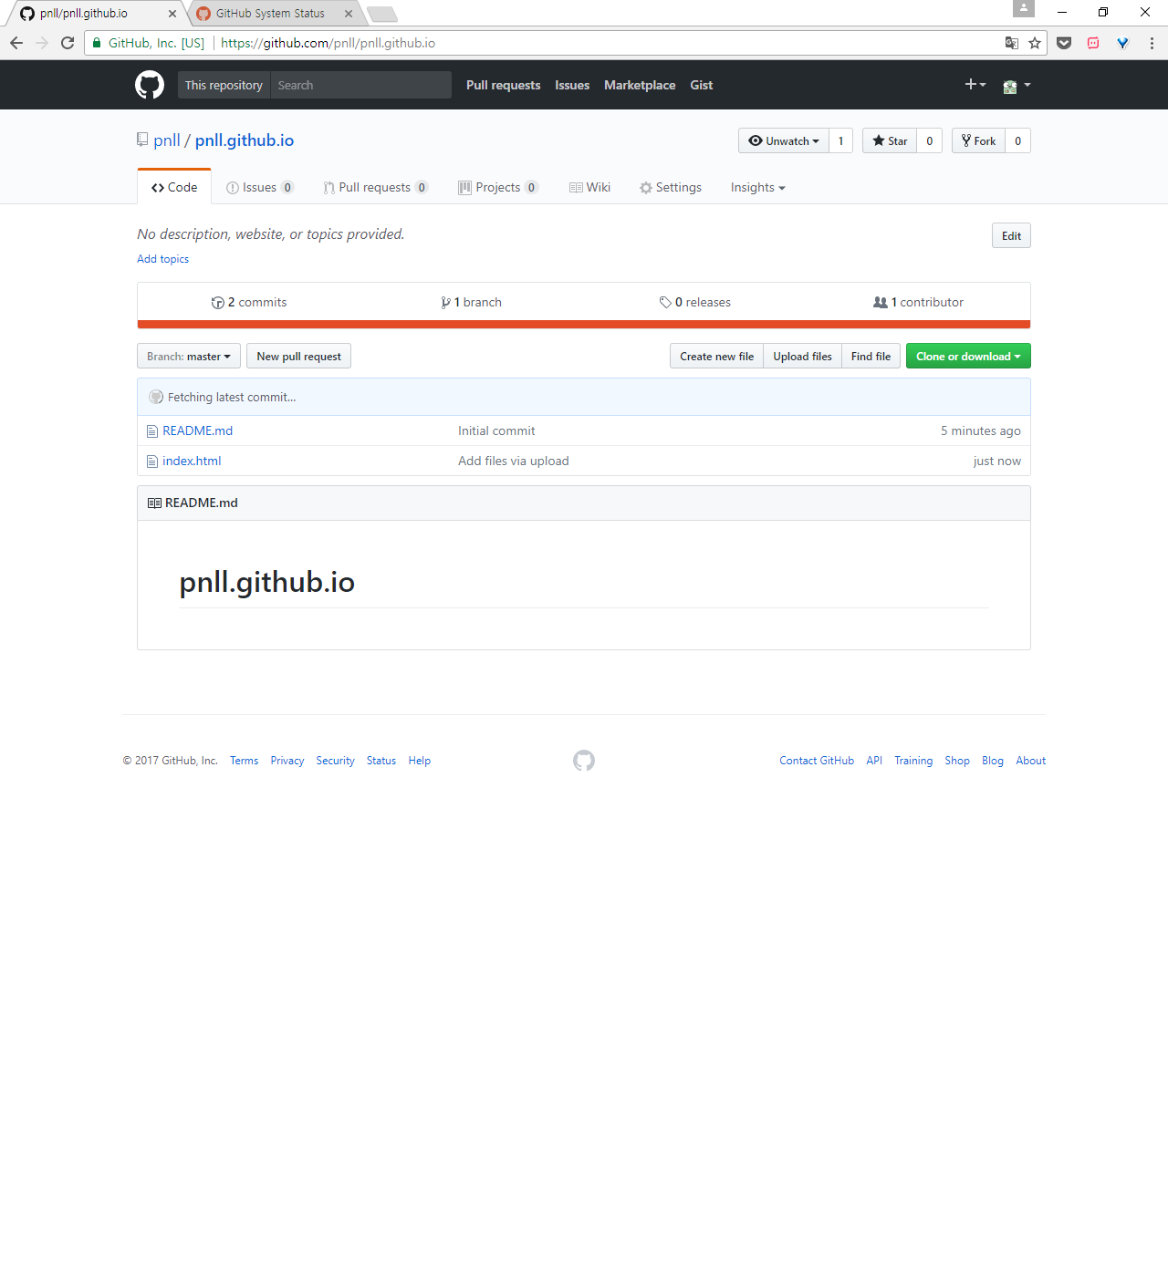This screenshot has height=1286, width=1168.
Task: Click New pull request button
Action: [x=298, y=356]
